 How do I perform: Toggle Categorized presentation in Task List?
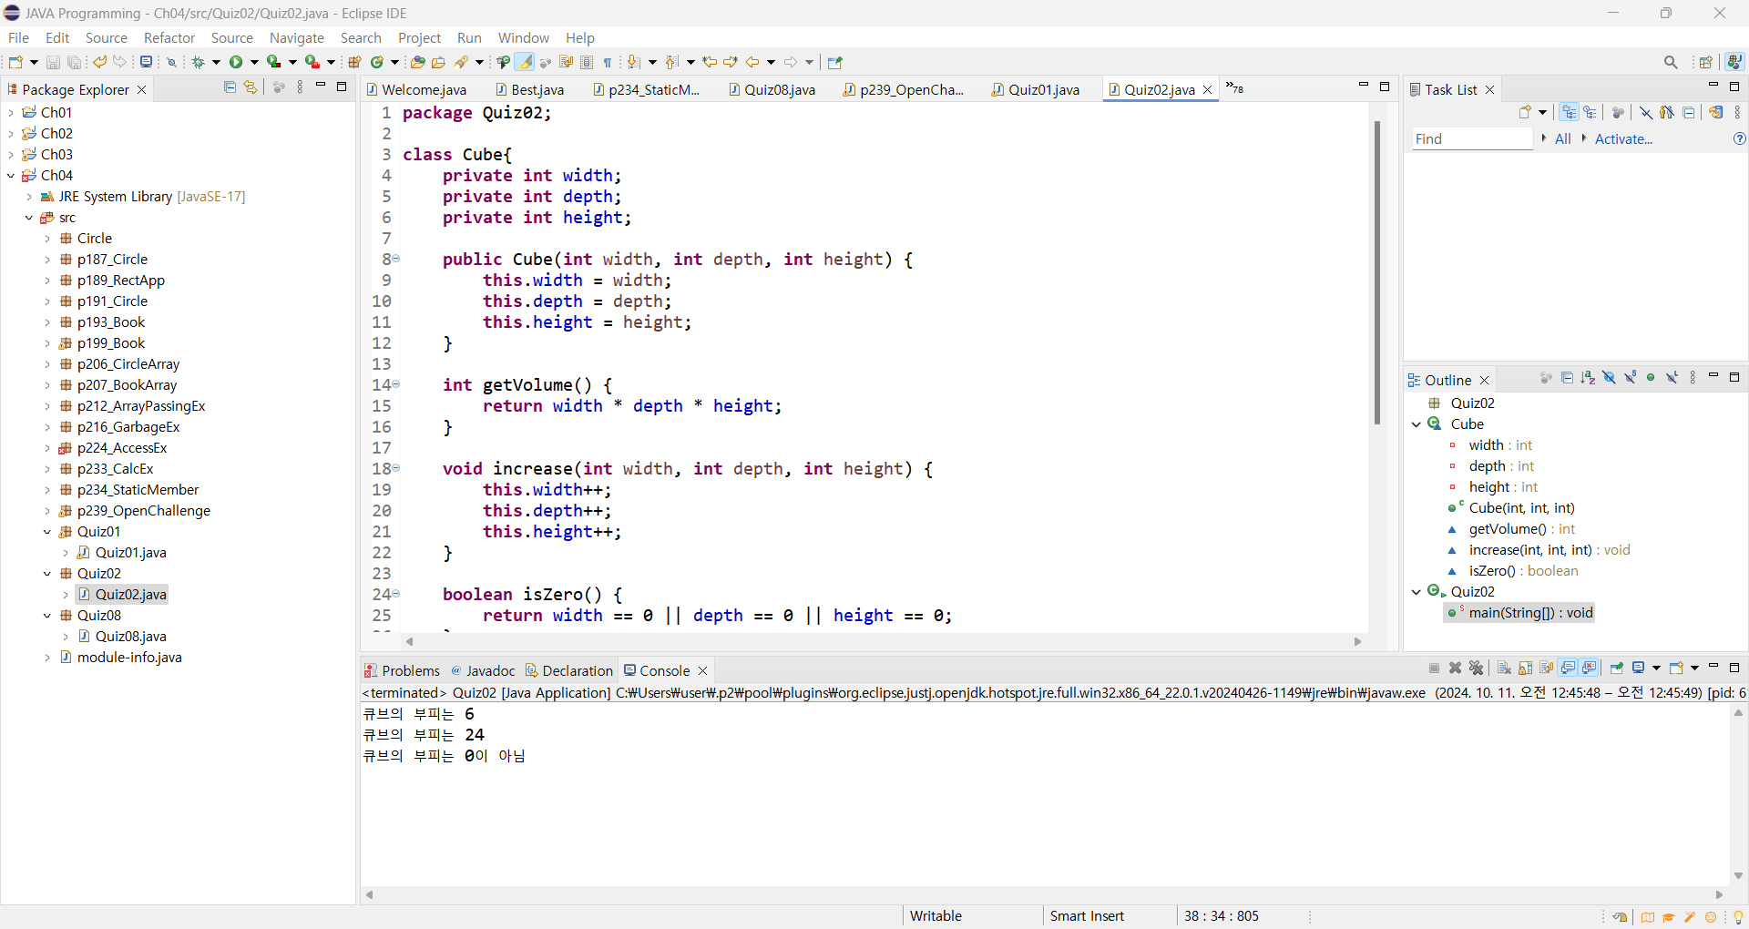click(1570, 112)
